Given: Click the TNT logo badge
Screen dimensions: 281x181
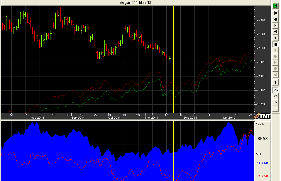Looking at the screenshot, I should pos(262,116).
